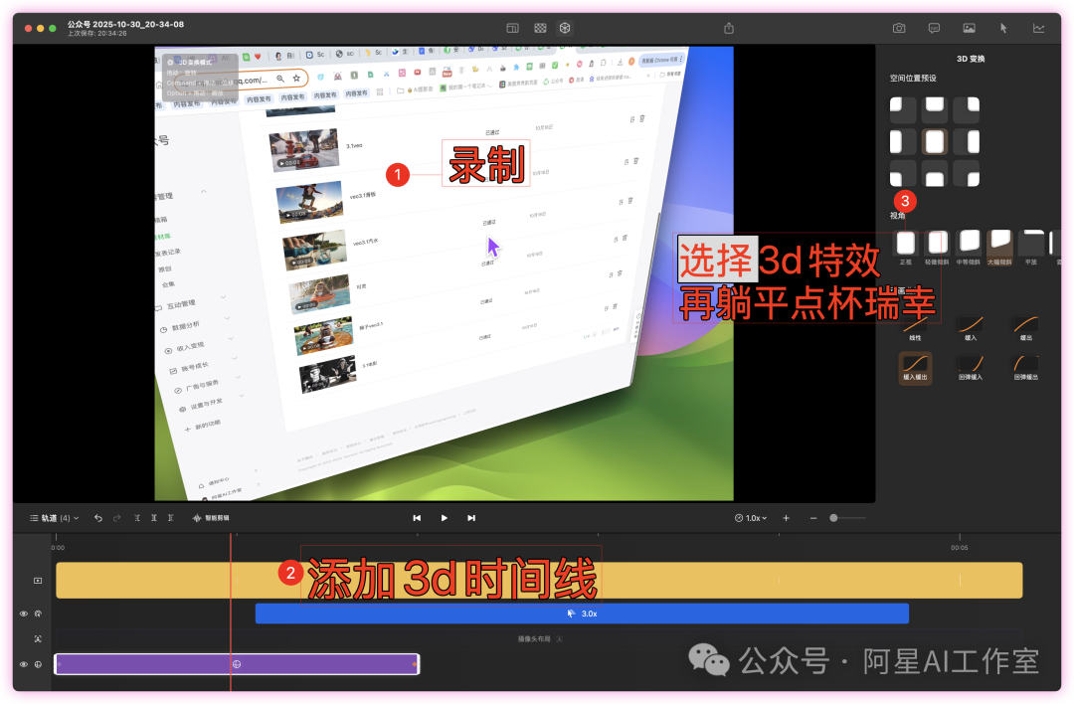Select the yellow video clip on timeline
This screenshot has height=704, width=1074.
(539, 580)
